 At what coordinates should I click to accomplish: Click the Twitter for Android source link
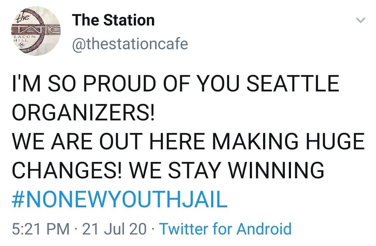click(x=225, y=229)
